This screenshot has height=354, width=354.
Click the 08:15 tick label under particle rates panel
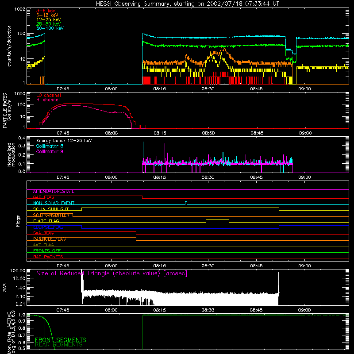[160, 133]
